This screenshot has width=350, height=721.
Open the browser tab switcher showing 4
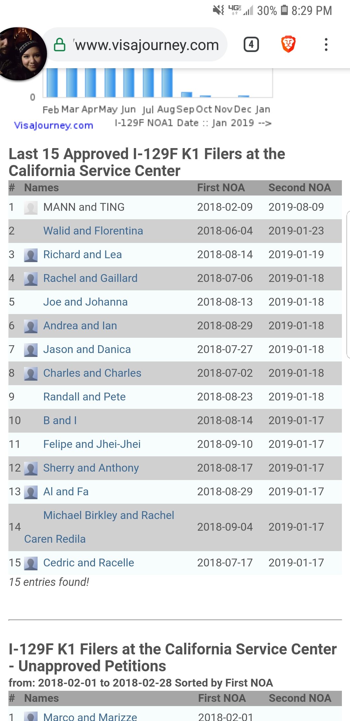[251, 44]
